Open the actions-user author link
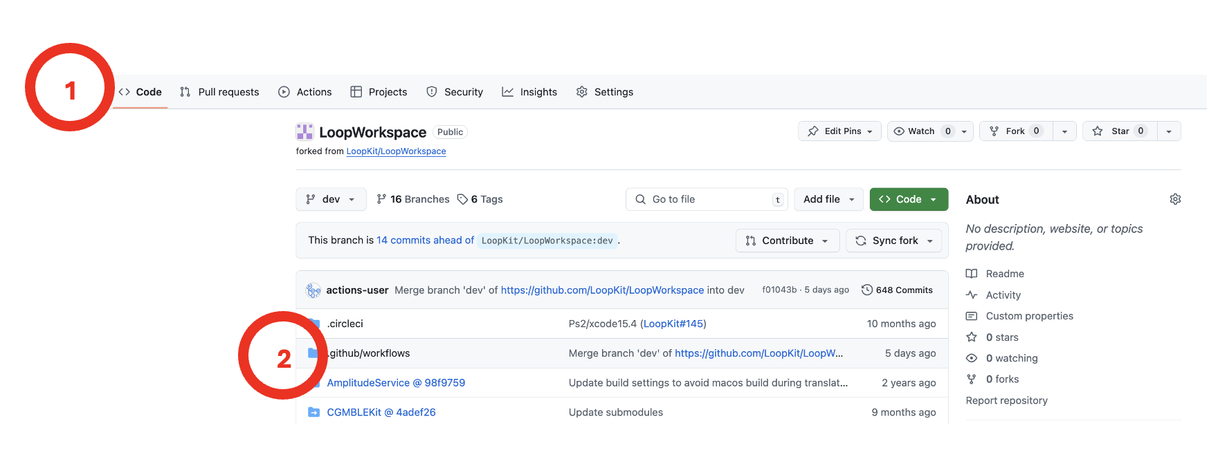 click(357, 290)
